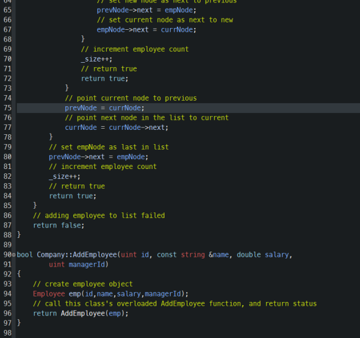Click '_size++;' on line 70
This screenshot has width=360, height=338.
(x=97, y=59)
